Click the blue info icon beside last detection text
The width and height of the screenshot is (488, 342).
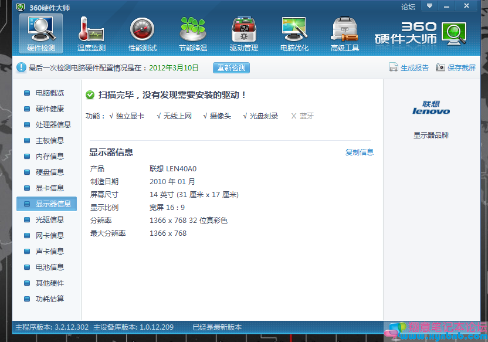click(x=21, y=67)
